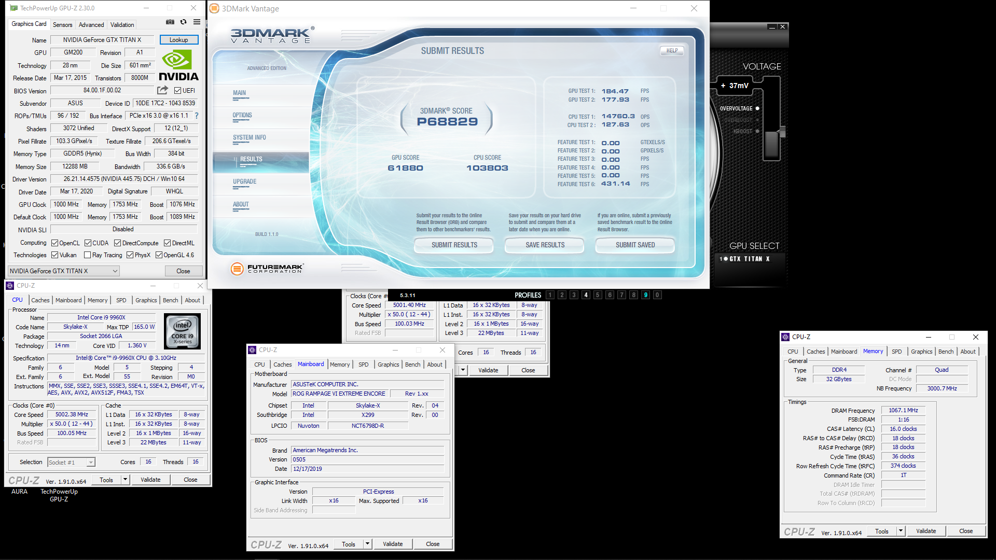Select the OVERVOLTAGE radio option

(x=757, y=108)
